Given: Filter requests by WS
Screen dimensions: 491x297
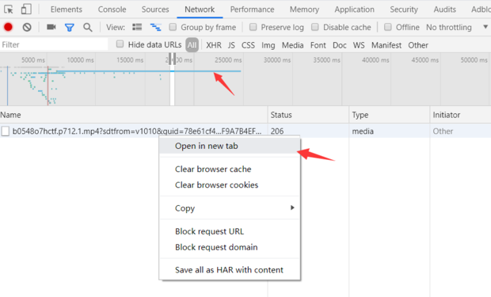Looking at the screenshot, I should tap(359, 45).
